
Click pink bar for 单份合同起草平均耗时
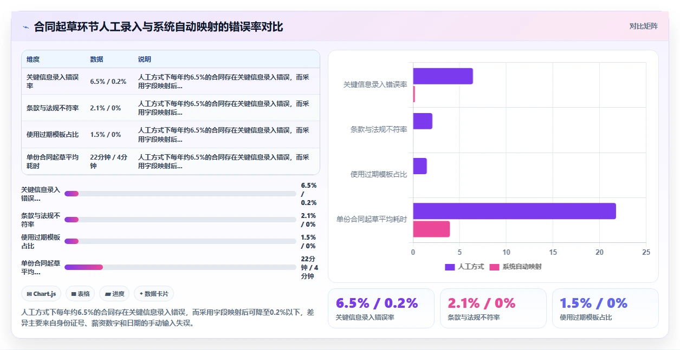[x=431, y=229]
